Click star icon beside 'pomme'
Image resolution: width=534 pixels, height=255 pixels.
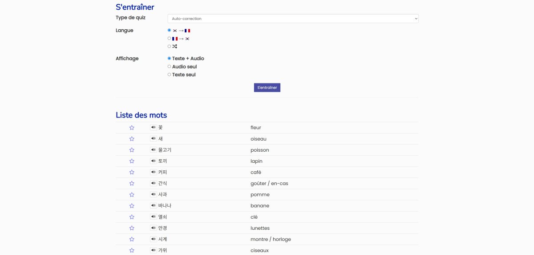(x=132, y=195)
